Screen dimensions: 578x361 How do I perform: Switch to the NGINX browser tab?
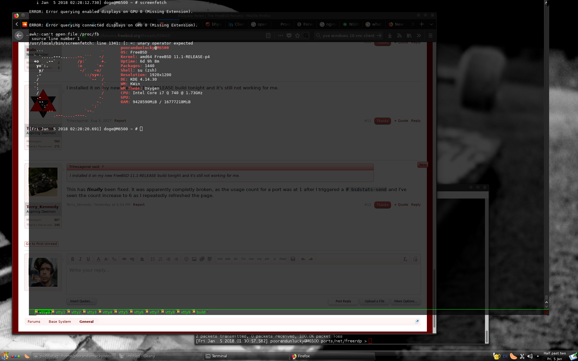point(351,24)
